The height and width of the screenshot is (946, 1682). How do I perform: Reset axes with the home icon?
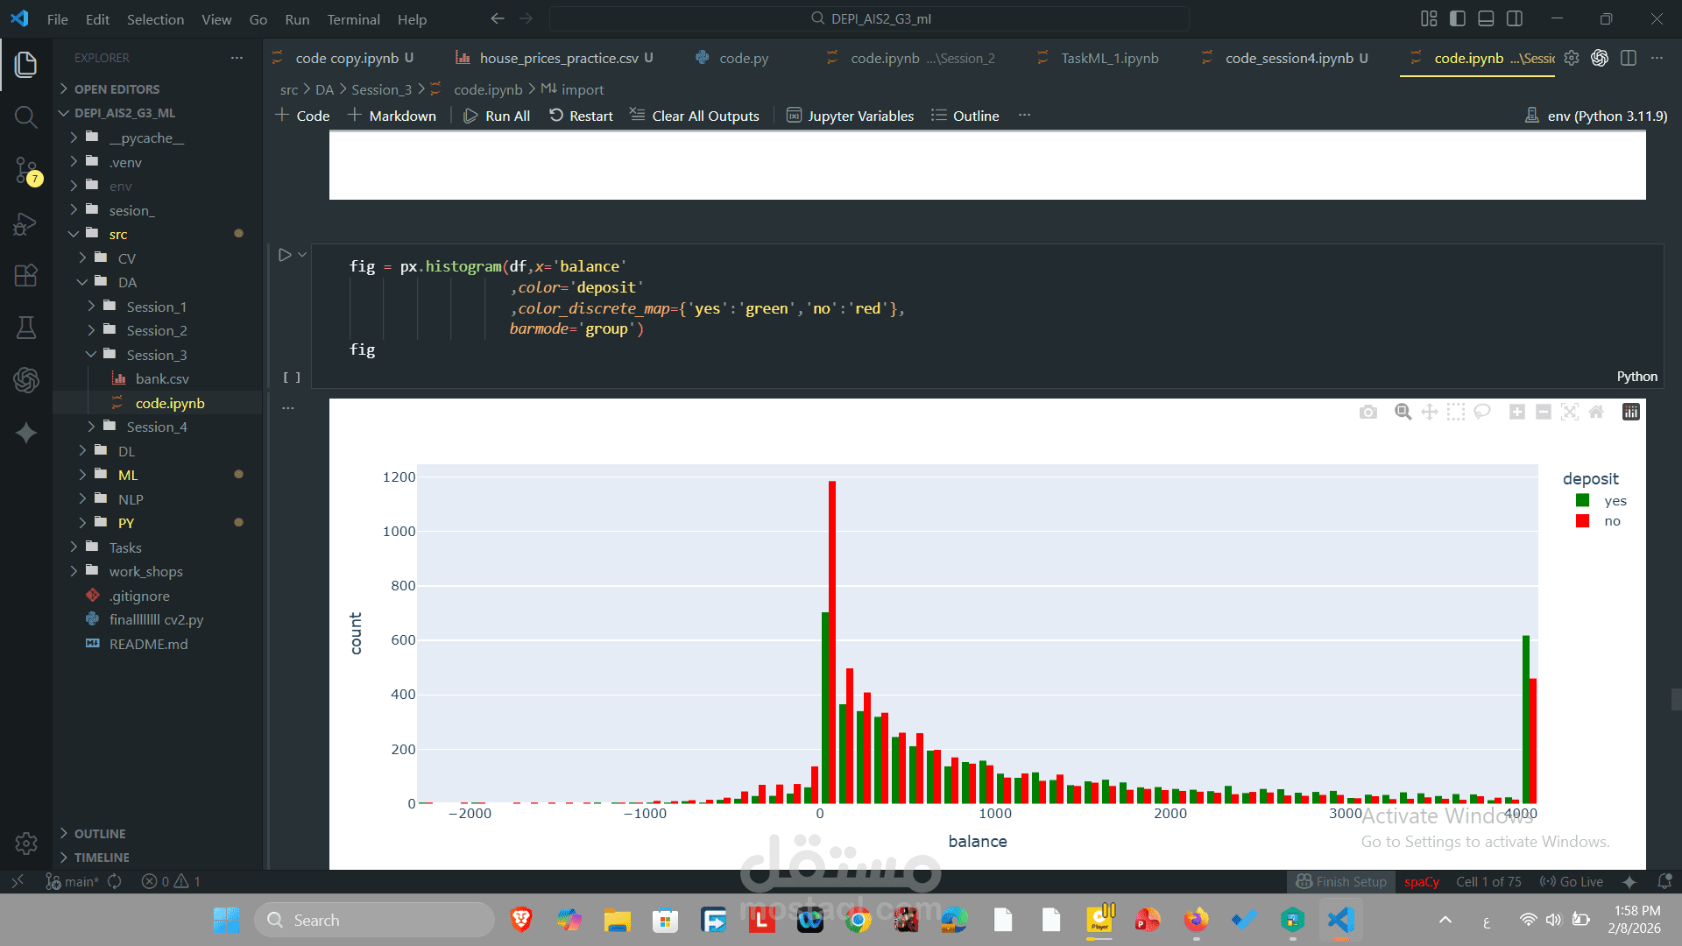tap(1596, 412)
